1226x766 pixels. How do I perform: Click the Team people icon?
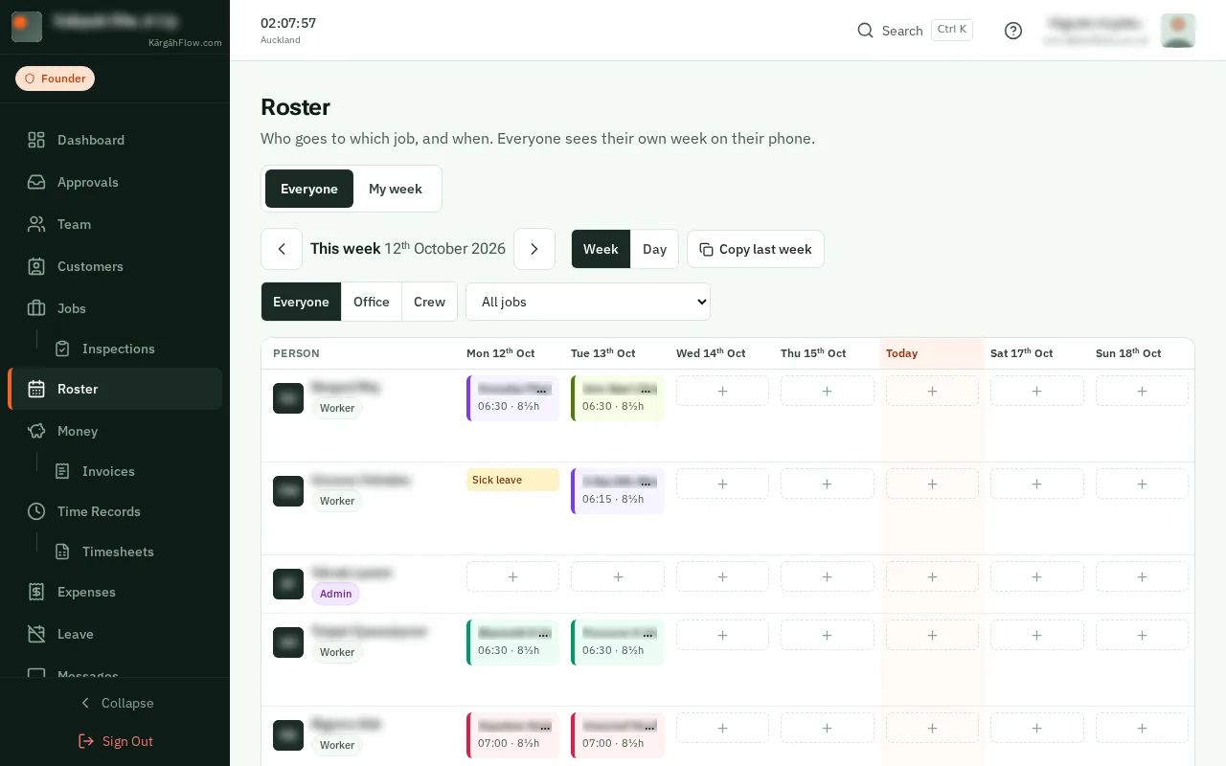click(36, 224)
